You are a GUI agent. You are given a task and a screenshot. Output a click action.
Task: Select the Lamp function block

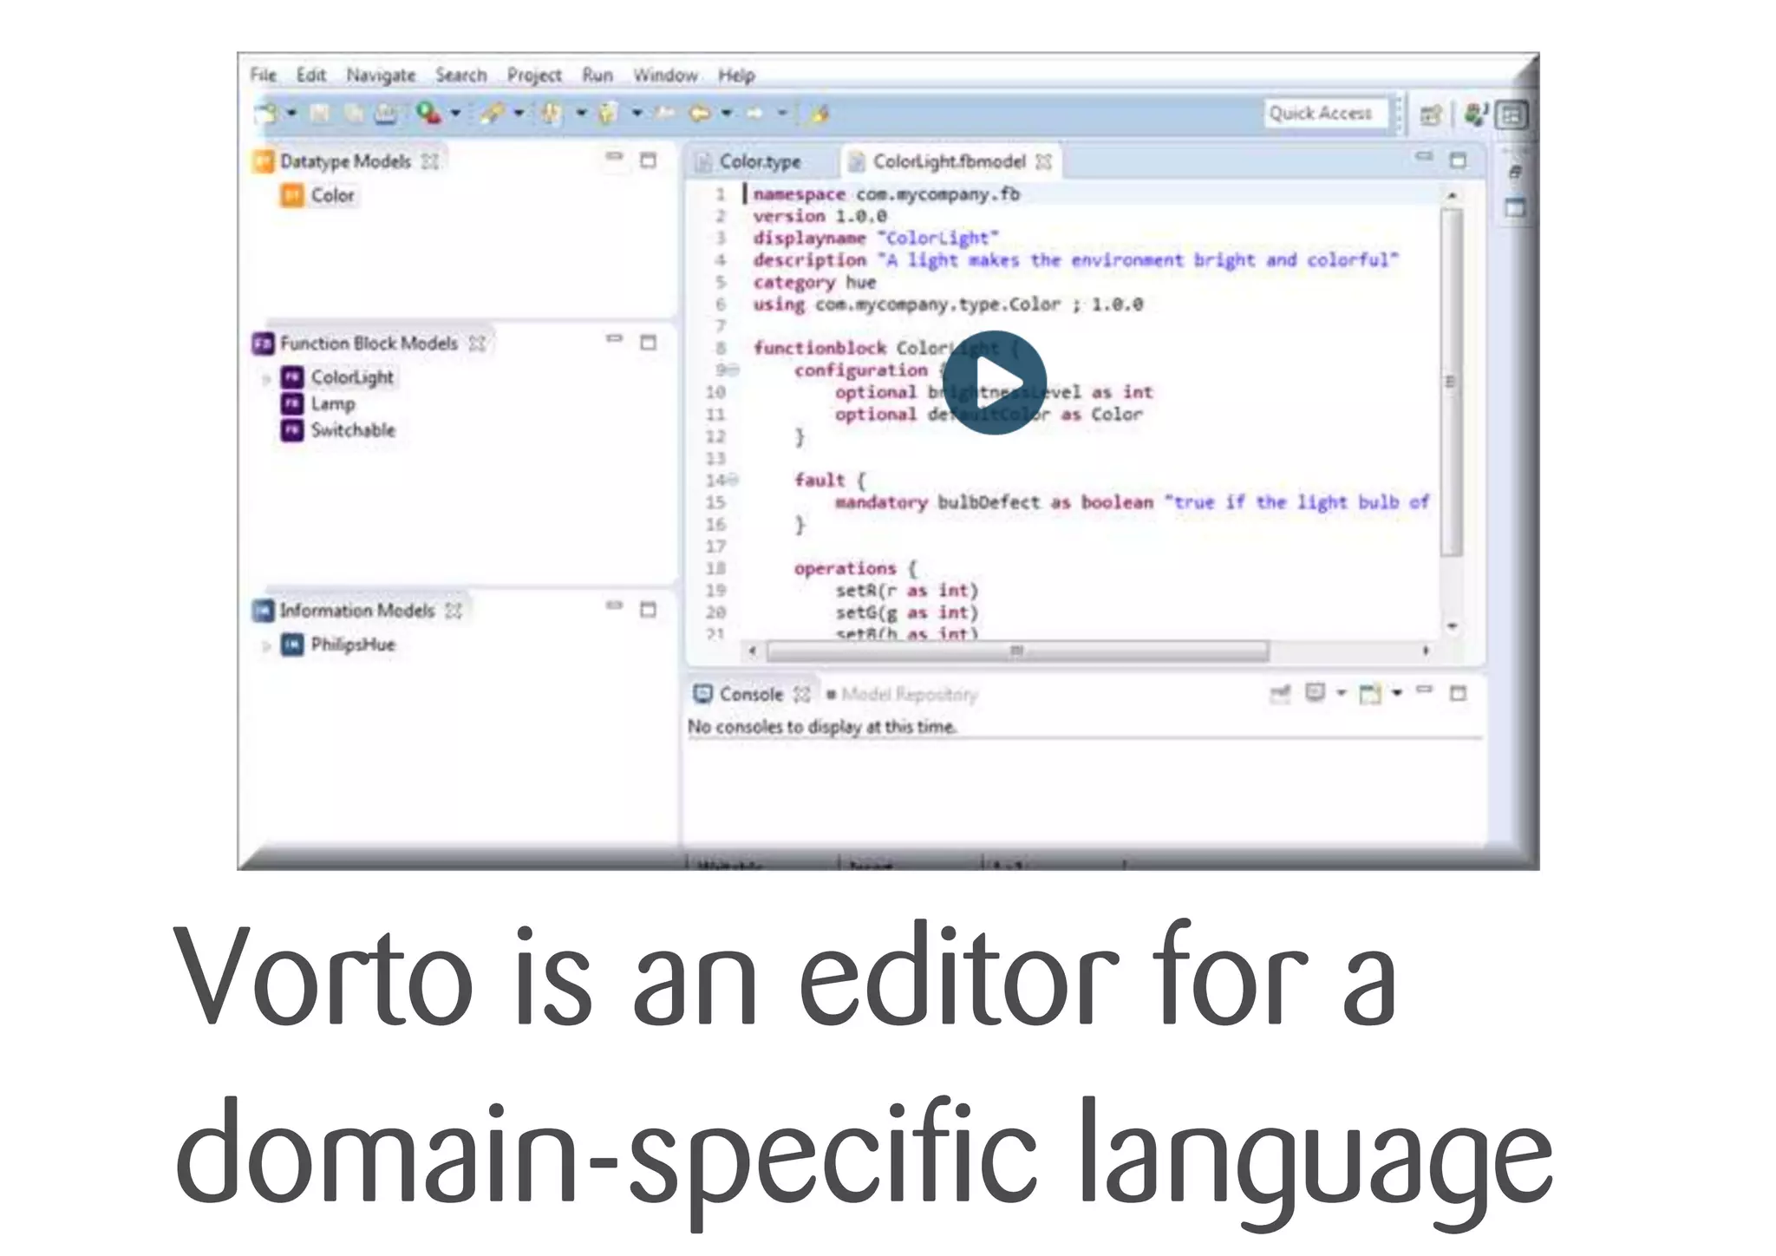tap(333, 404)
